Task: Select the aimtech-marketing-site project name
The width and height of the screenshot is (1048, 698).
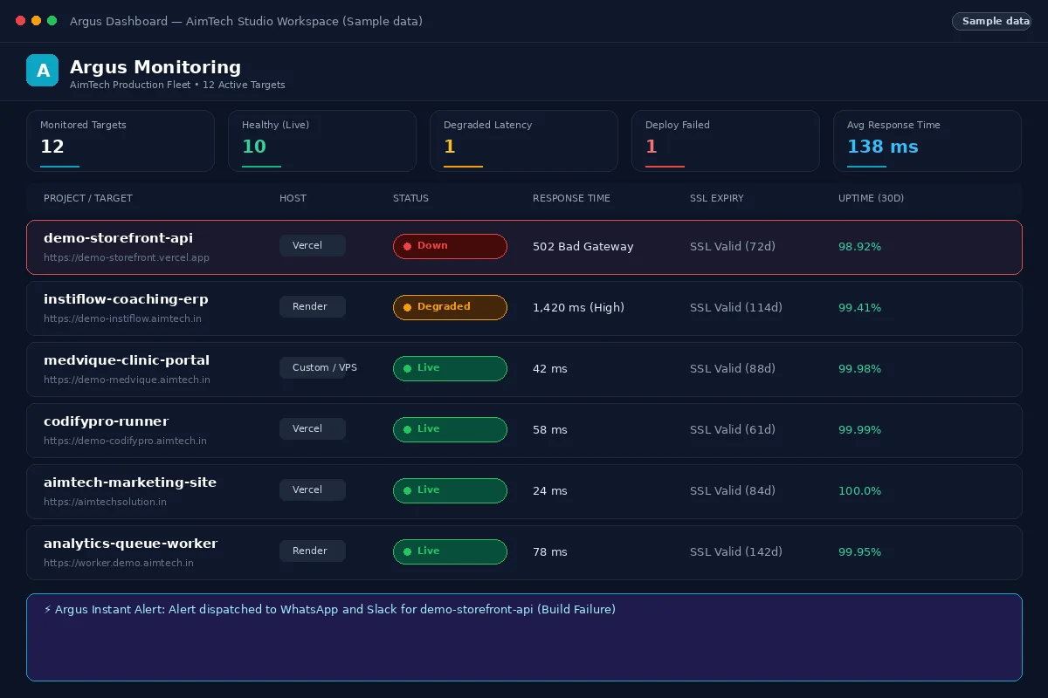Action: [130, 482]
